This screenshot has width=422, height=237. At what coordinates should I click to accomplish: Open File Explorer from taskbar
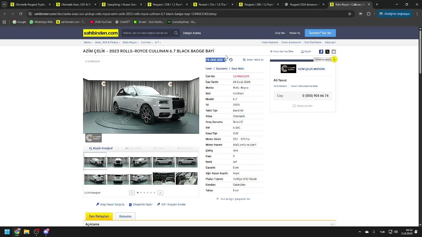[x=27, y=232]
